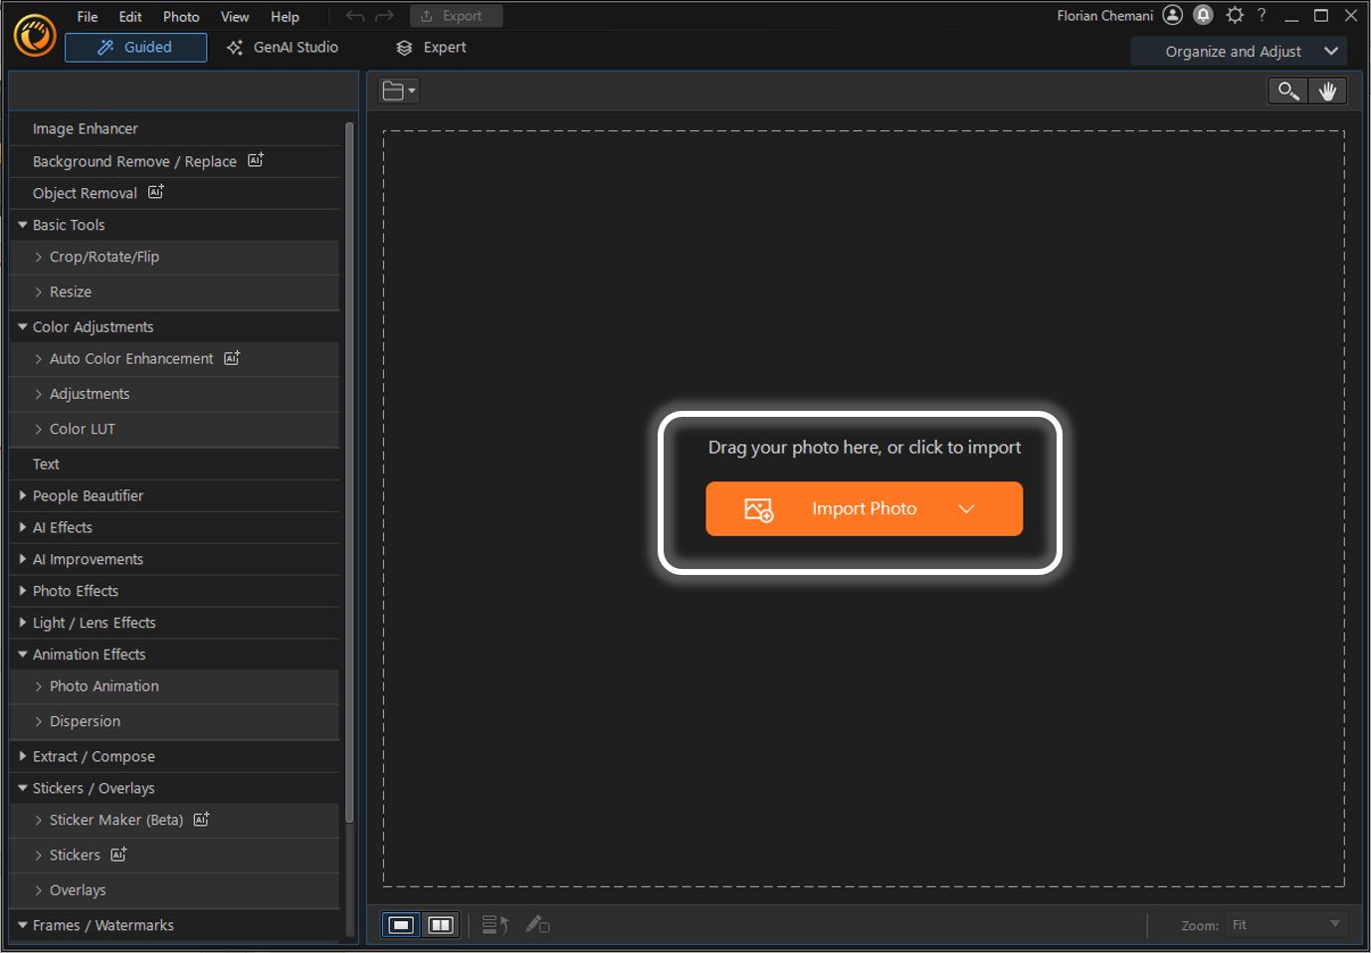This screenshot has width=1371, height=953.
Task: Collapse the Basic Tools section
Action: point(22,225)
